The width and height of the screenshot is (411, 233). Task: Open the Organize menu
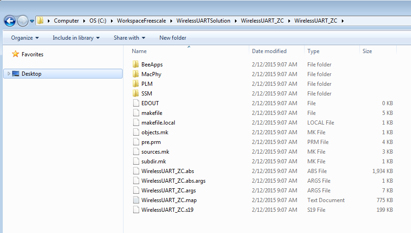(x=25, y=38)
